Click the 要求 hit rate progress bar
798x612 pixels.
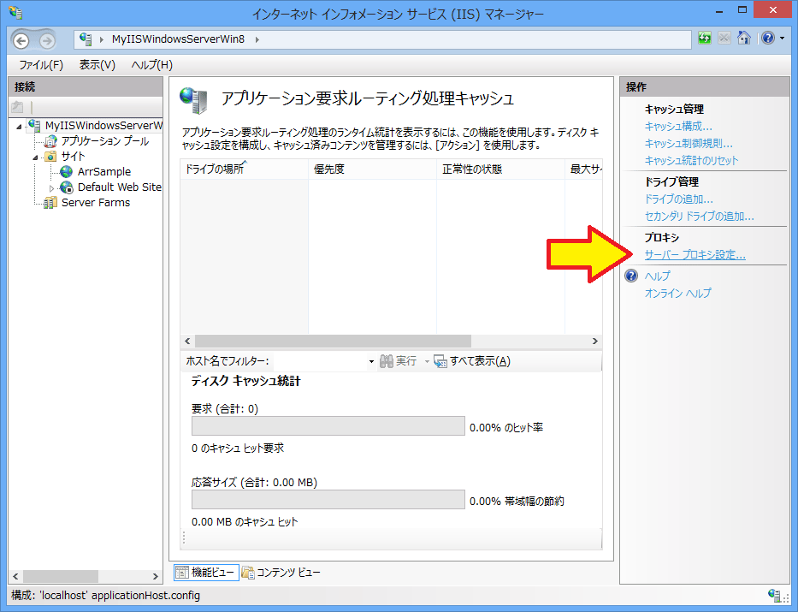point(328,426)
